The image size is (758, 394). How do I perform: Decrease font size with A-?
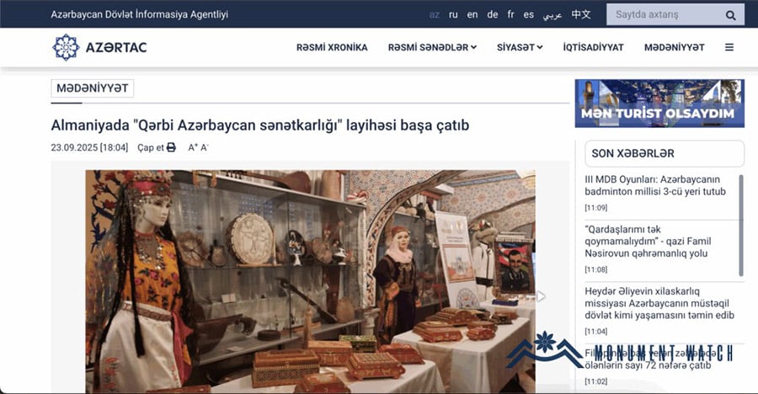point(205,147)
